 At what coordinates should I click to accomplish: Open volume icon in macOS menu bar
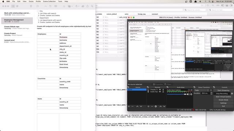click(x=200, y=1)
